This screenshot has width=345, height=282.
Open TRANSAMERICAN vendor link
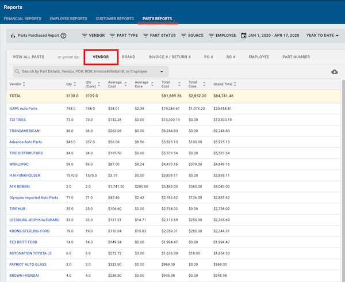click(24, 131)
